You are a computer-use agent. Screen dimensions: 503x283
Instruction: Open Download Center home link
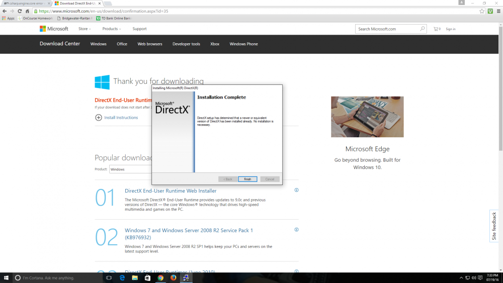tap(60, 44)
